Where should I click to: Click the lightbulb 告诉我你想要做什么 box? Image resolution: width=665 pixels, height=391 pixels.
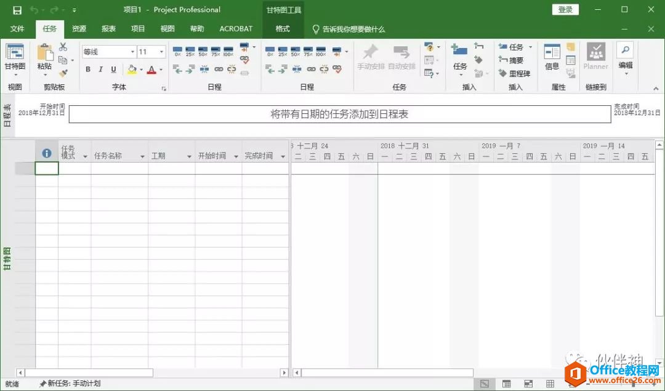pos(349,29)
